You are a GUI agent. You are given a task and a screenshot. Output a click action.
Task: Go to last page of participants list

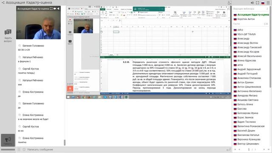coord(269,149)
